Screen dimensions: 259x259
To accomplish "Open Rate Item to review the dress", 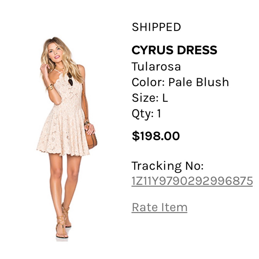I will [159, 207].
